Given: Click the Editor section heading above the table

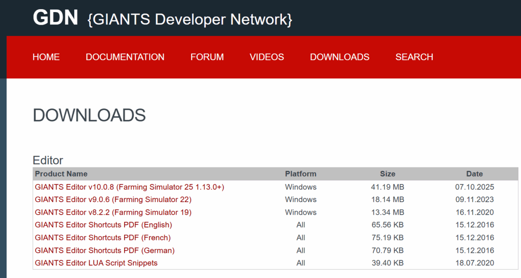Looking at the screenshot, I should 48,160.
